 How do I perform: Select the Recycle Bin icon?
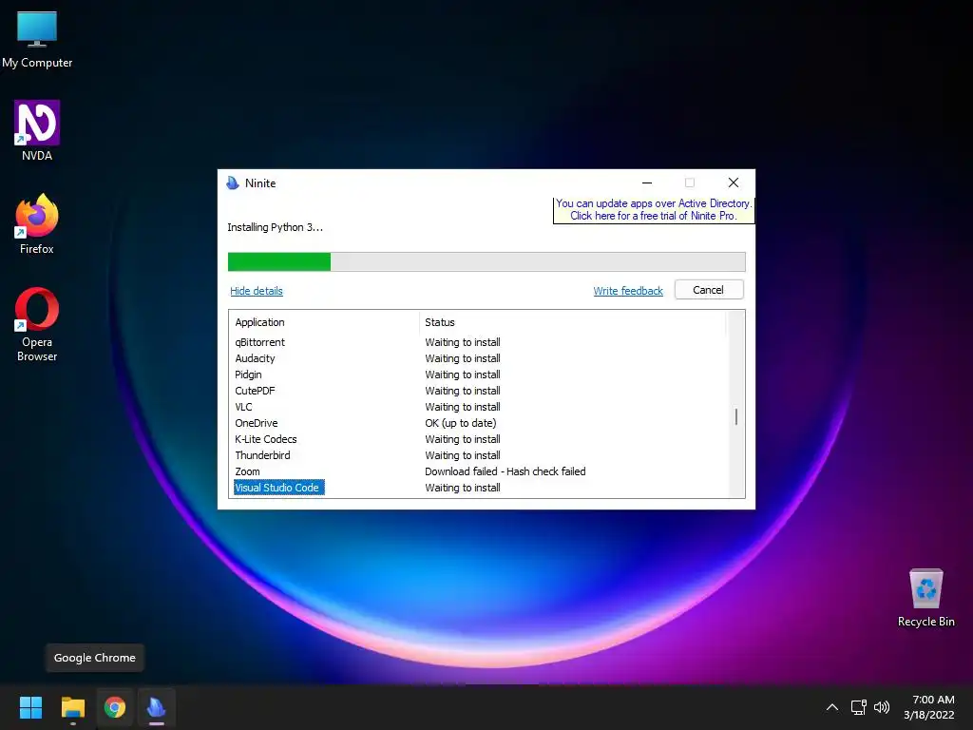coord(925,598)
